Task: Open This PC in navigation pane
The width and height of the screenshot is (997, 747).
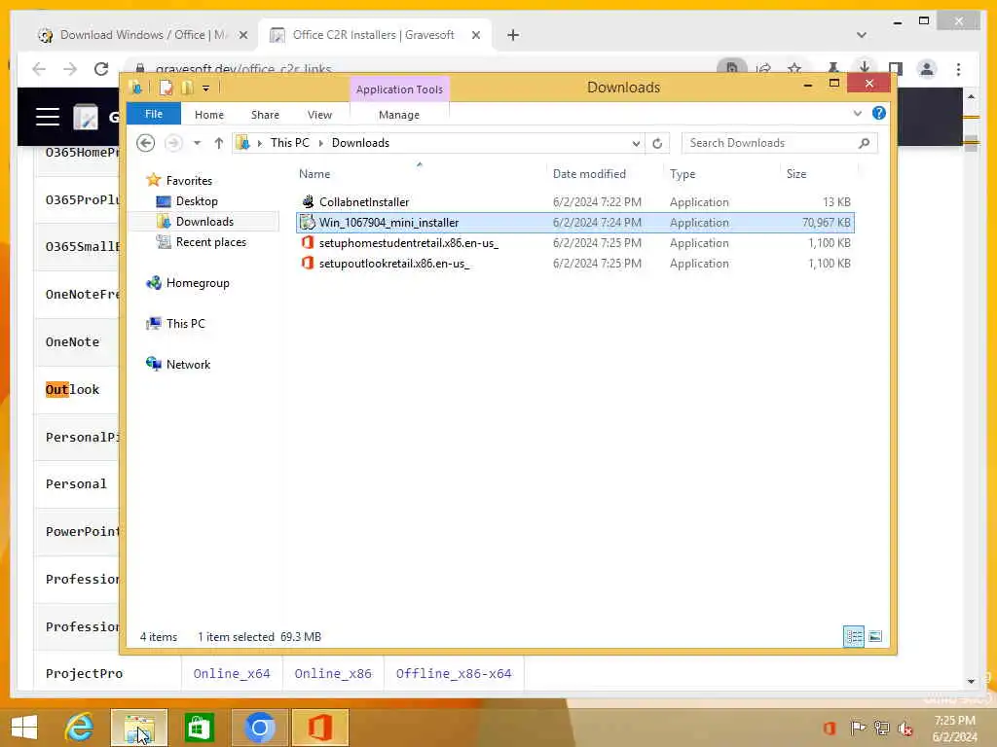Action: tap(186, 324)
